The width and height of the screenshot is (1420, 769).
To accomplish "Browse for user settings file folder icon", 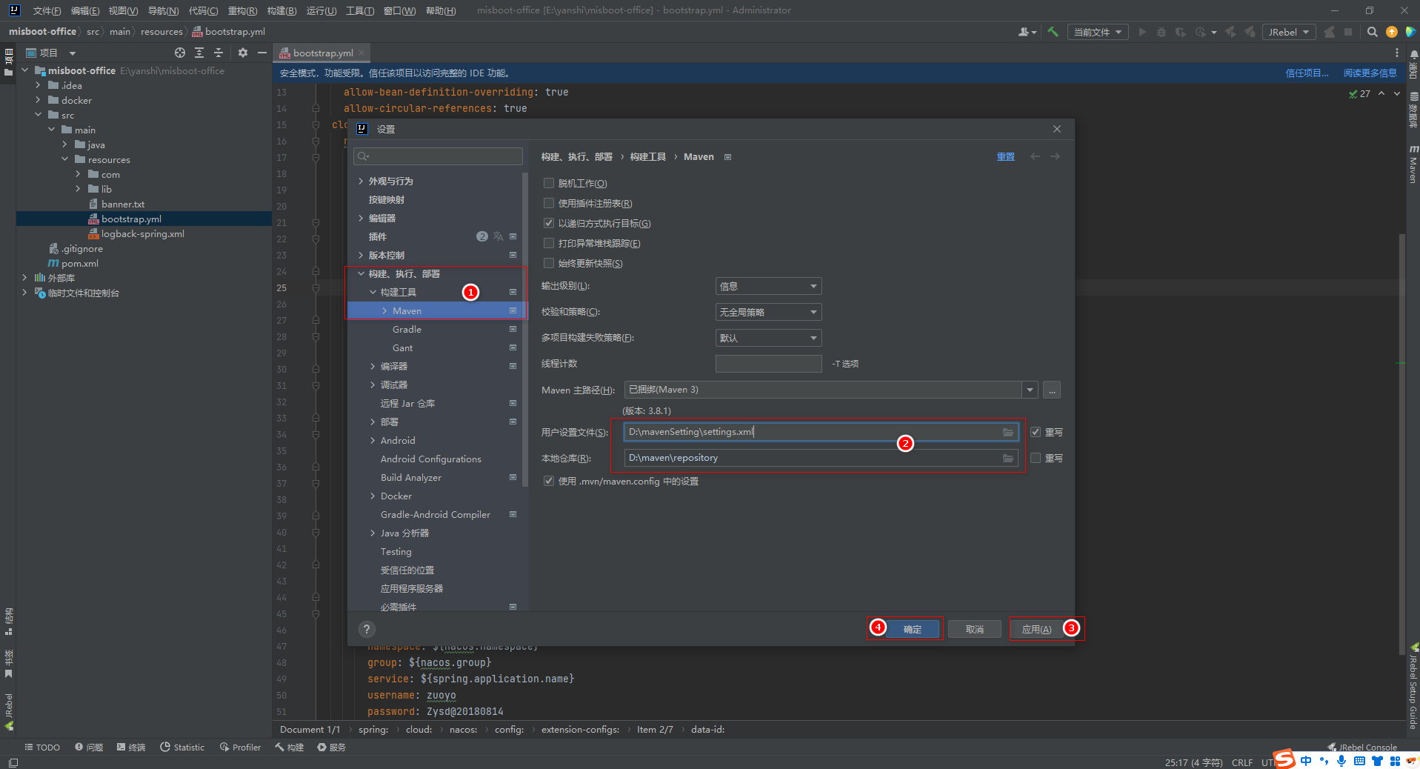I will 1008,432.
